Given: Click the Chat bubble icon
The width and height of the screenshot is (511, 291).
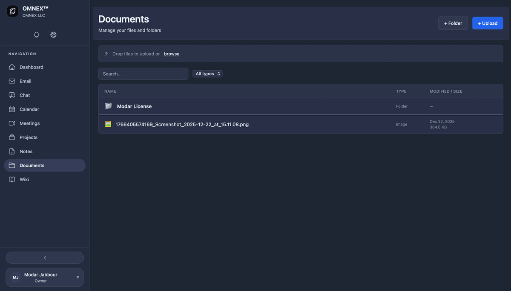Looking at the screenshot, I should [x=12, y=95].
